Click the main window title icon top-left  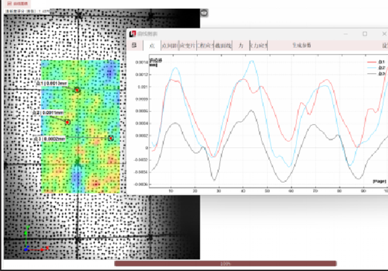6,3
